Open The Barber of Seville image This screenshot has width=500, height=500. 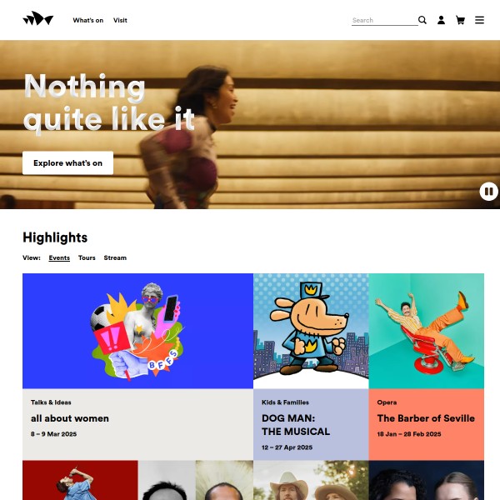click(x=427, y=331)
